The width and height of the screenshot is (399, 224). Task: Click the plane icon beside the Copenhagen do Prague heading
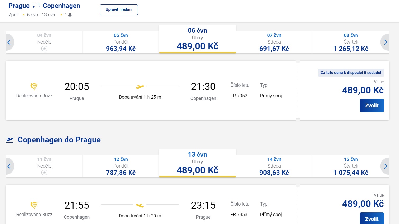tap(10, 140)
